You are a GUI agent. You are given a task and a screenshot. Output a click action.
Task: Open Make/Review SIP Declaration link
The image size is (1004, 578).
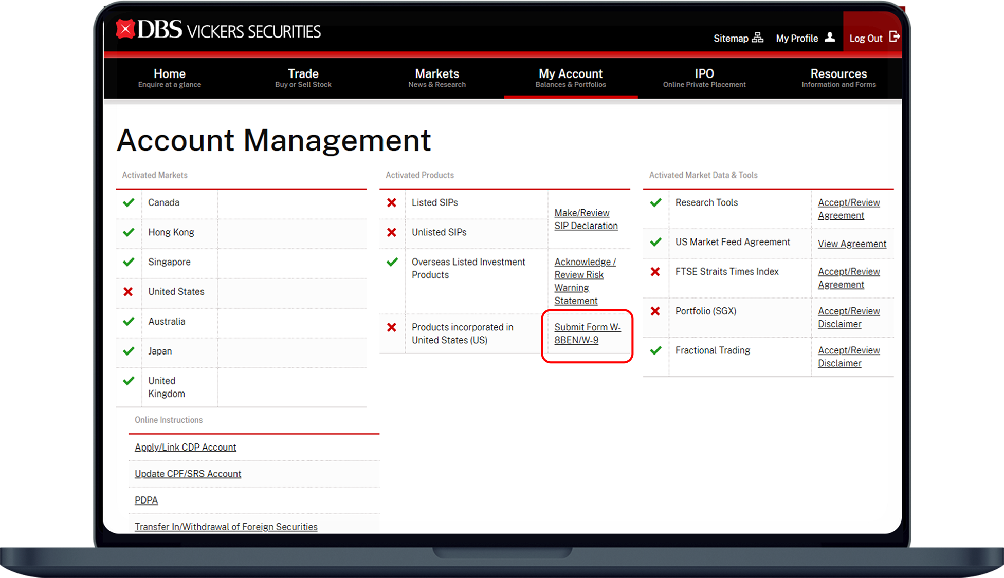coord(586,219)
